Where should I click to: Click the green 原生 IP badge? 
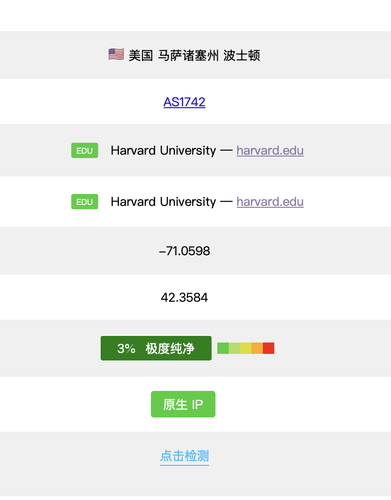[x=183, y=404]
